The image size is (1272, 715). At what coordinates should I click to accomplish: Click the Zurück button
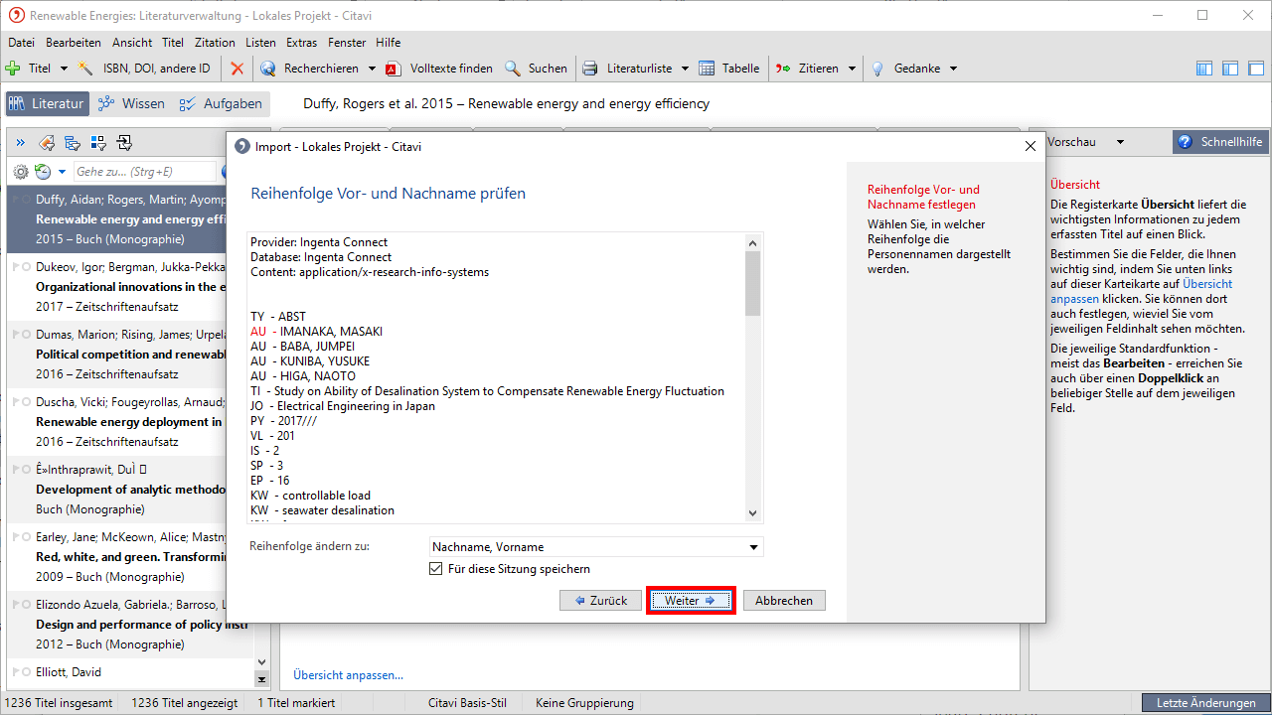click(x=599, y=601)
